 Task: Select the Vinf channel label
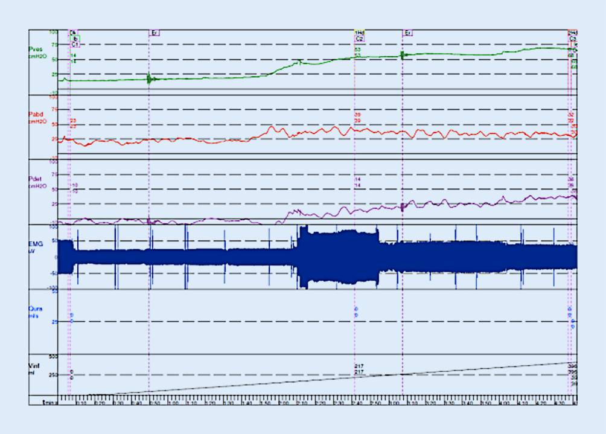coord(34,366)
